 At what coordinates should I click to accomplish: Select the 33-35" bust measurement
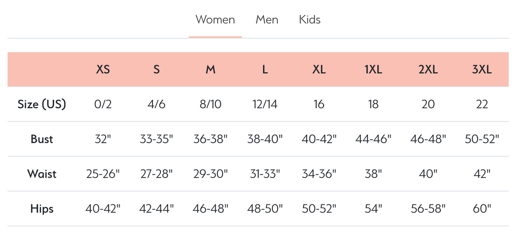pyautogui.click(x=157, y=139)
